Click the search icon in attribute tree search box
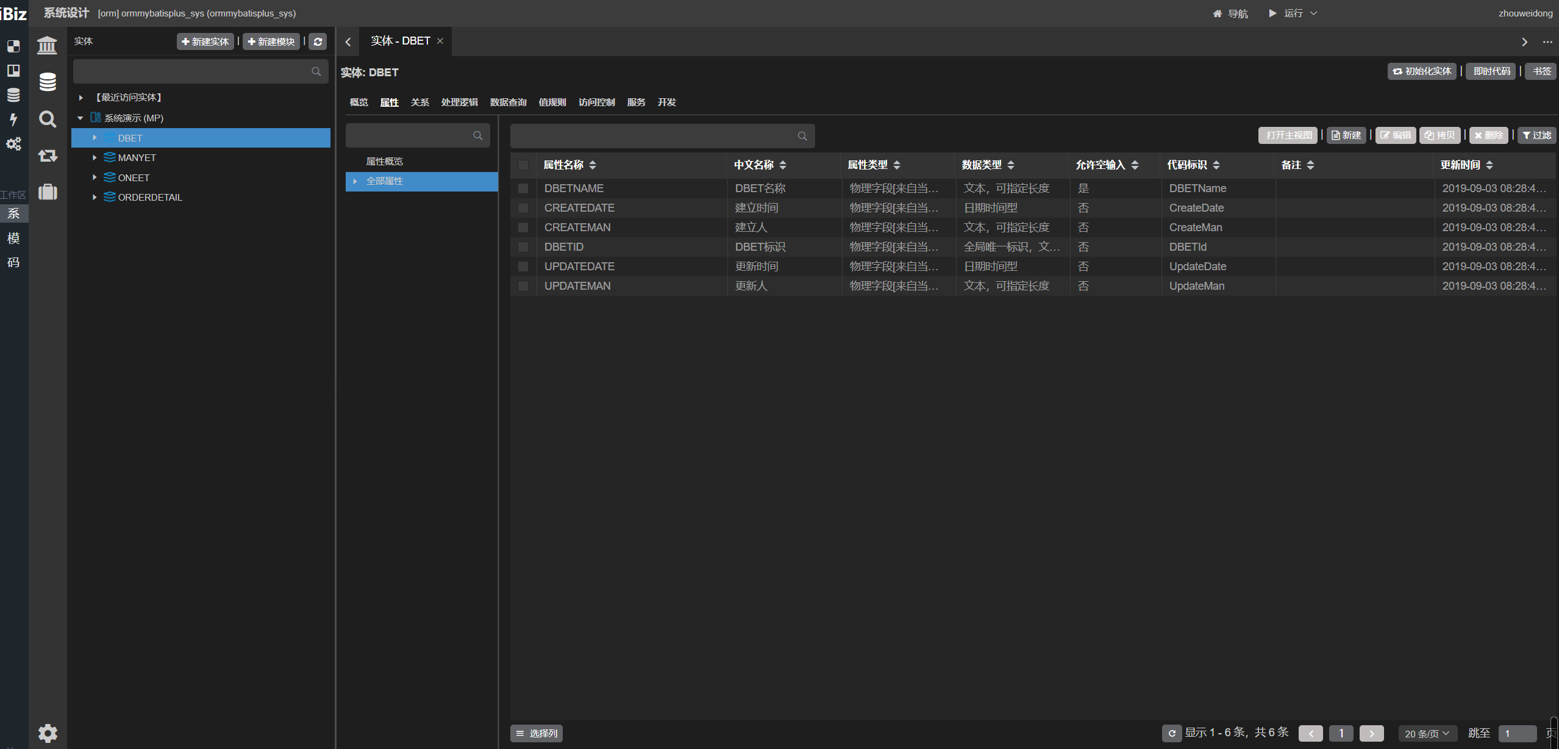 (x=477, y=135)
